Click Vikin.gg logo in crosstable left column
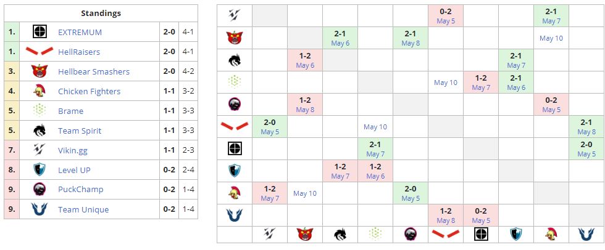The height and width of the screenshot is (250, 605). (x=234, y=16)
